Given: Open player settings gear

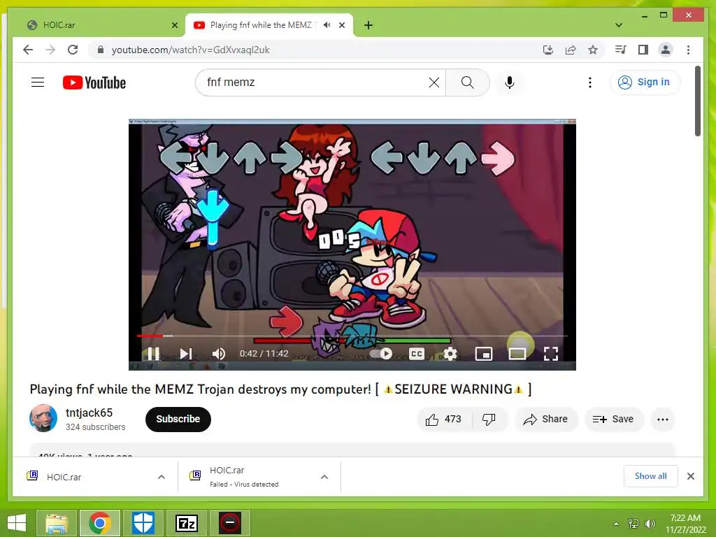Looking at the screenshot, I should tap(450, 353).
